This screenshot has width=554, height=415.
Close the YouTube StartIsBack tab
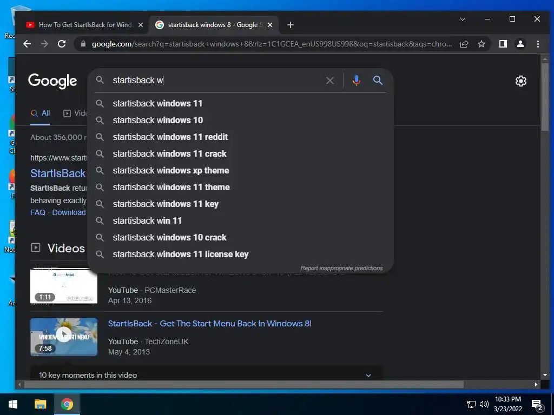(x=141, y=25)
